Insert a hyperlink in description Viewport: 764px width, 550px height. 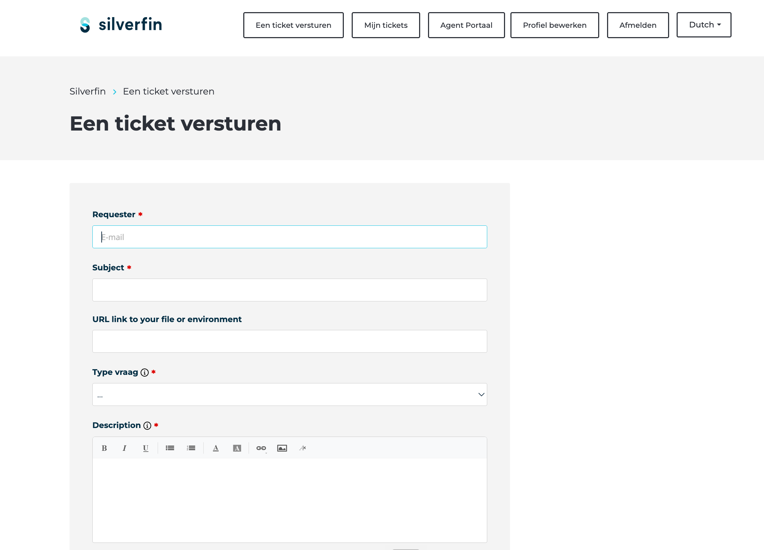(261, 448)
